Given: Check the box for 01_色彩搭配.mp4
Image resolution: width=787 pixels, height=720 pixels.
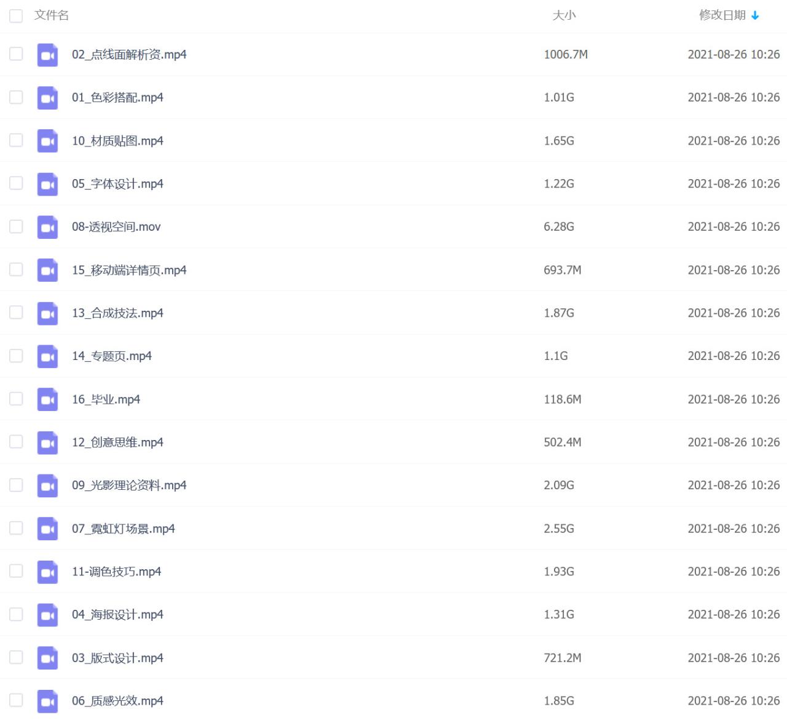Looking at the screenshot, I should [16, 97].
